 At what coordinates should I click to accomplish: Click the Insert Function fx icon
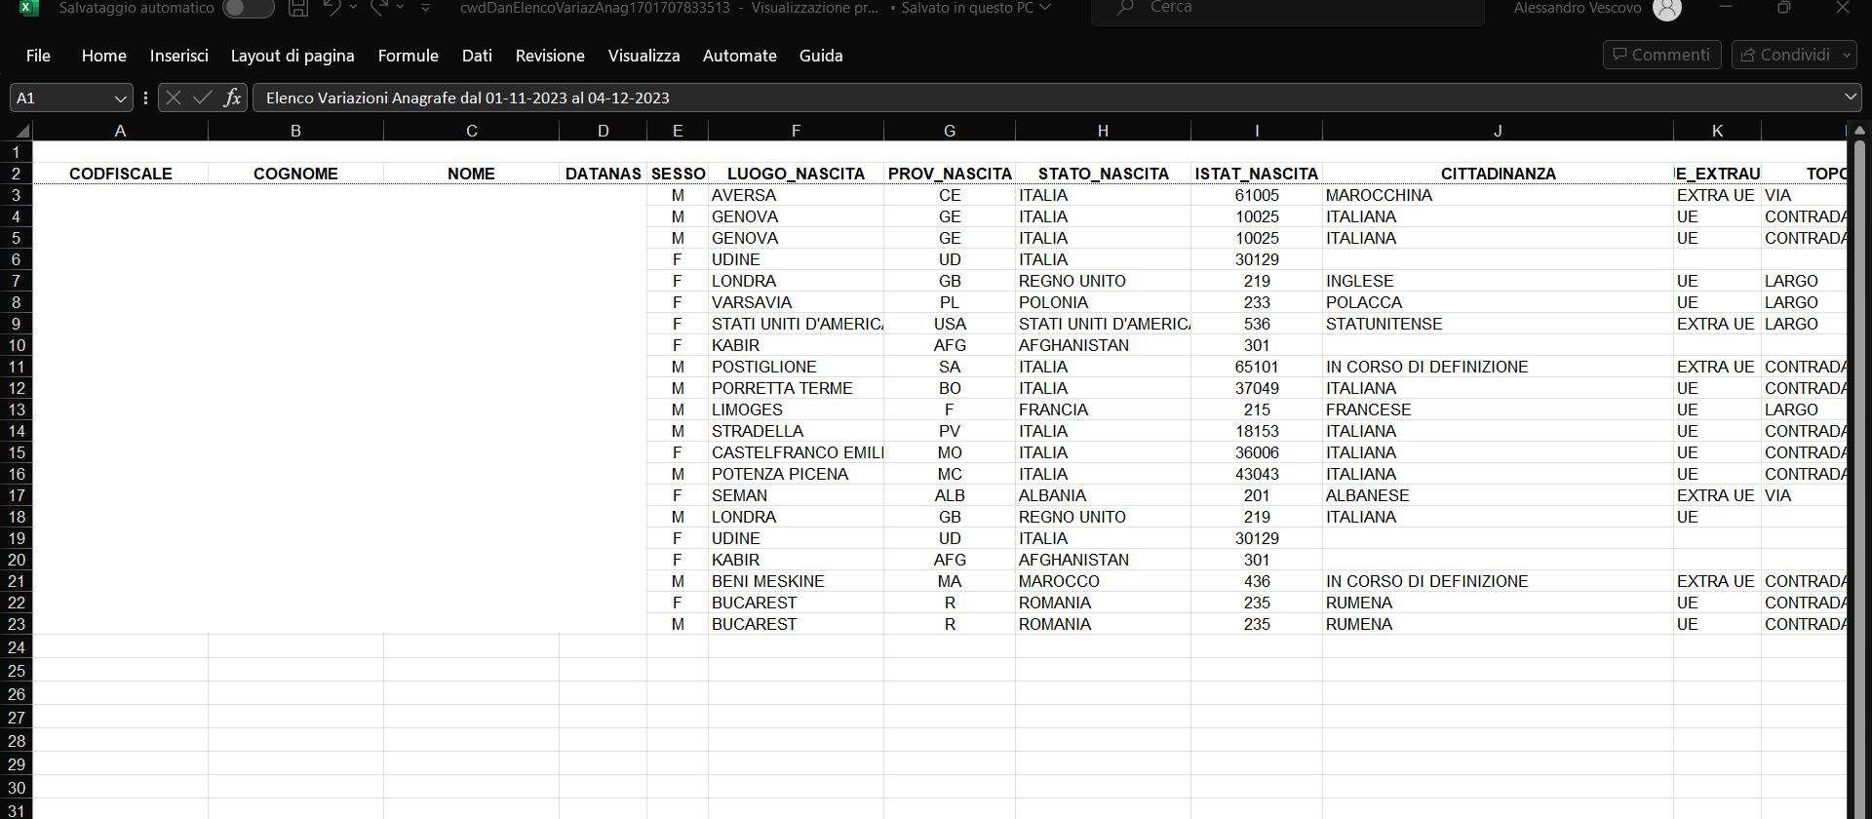click(232, 97)
